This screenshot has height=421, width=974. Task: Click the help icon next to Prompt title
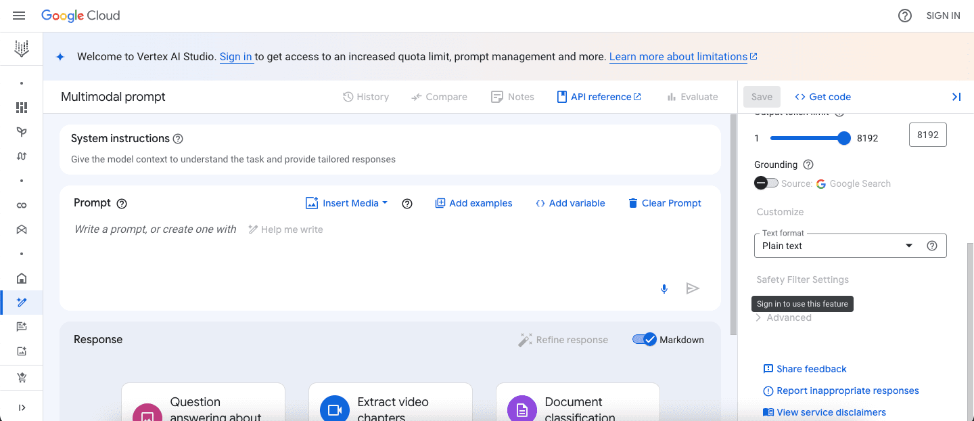click(122, 203)
